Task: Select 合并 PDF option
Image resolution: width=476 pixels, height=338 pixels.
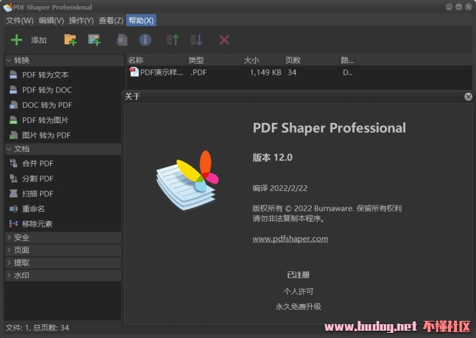Action: pyautogui.click(x=37, y=163)
